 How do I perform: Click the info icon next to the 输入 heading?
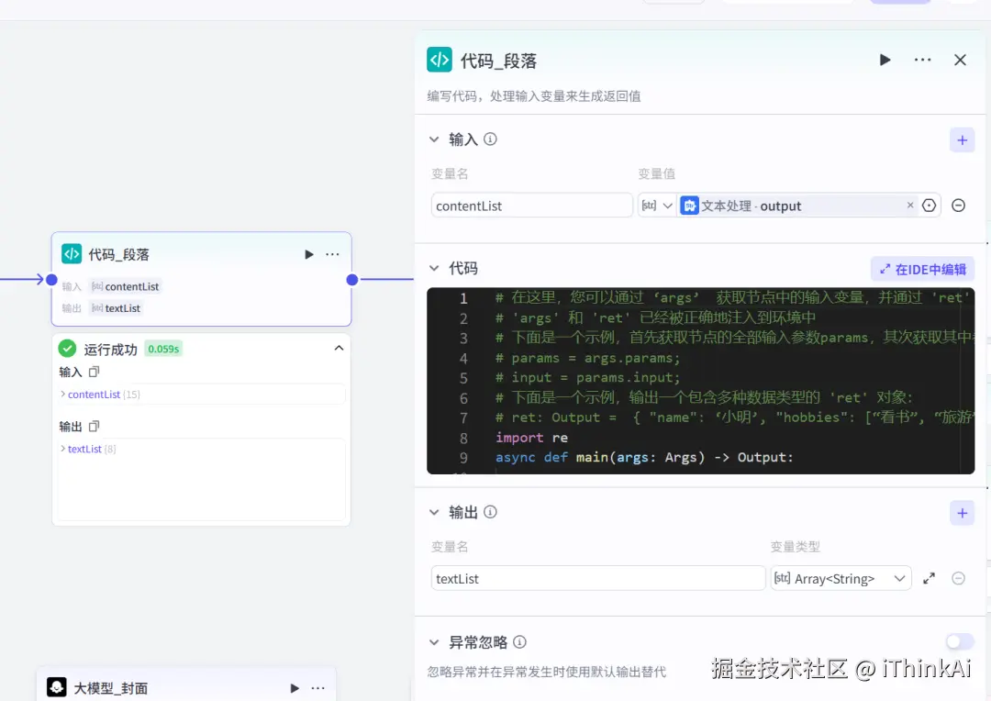(490, 139)
